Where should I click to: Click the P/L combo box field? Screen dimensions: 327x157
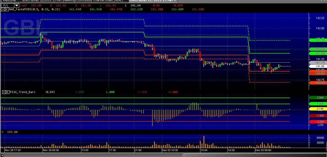[10, 5]
